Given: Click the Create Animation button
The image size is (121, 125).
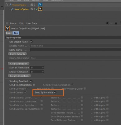Looking at the screenshot, I should tap(19, 76).
